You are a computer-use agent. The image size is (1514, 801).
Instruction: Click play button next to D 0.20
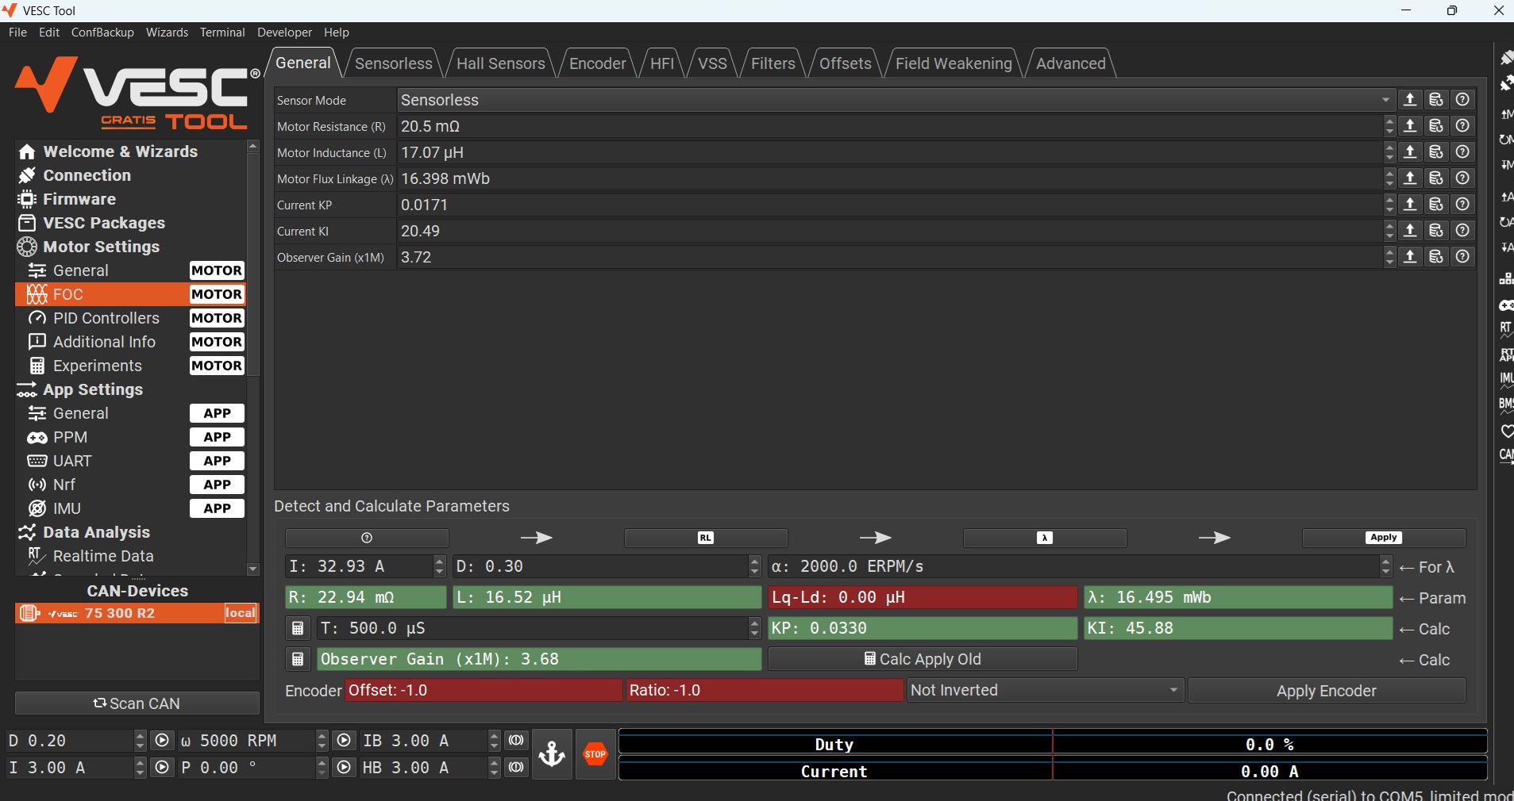tap(162, 741)
